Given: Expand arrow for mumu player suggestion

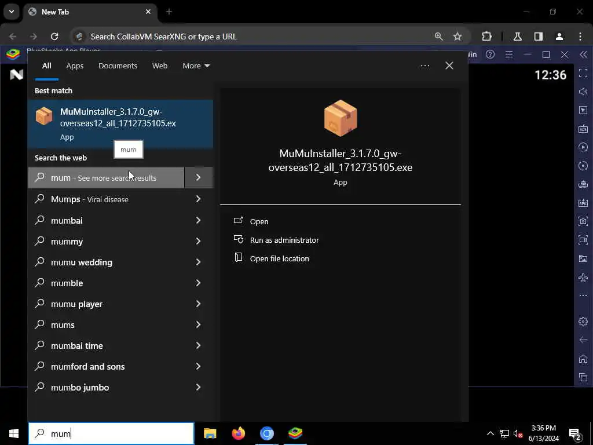Looking at the screenshot, I should [198, 304].
